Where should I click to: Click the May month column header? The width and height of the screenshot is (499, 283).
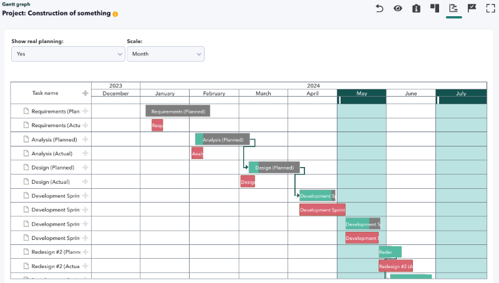tap(362, 93)
